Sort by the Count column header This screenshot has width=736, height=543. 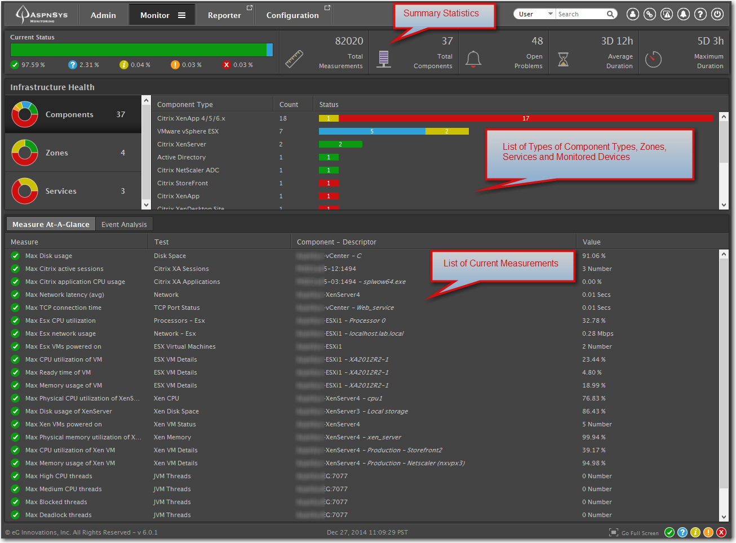coord(289,105)
